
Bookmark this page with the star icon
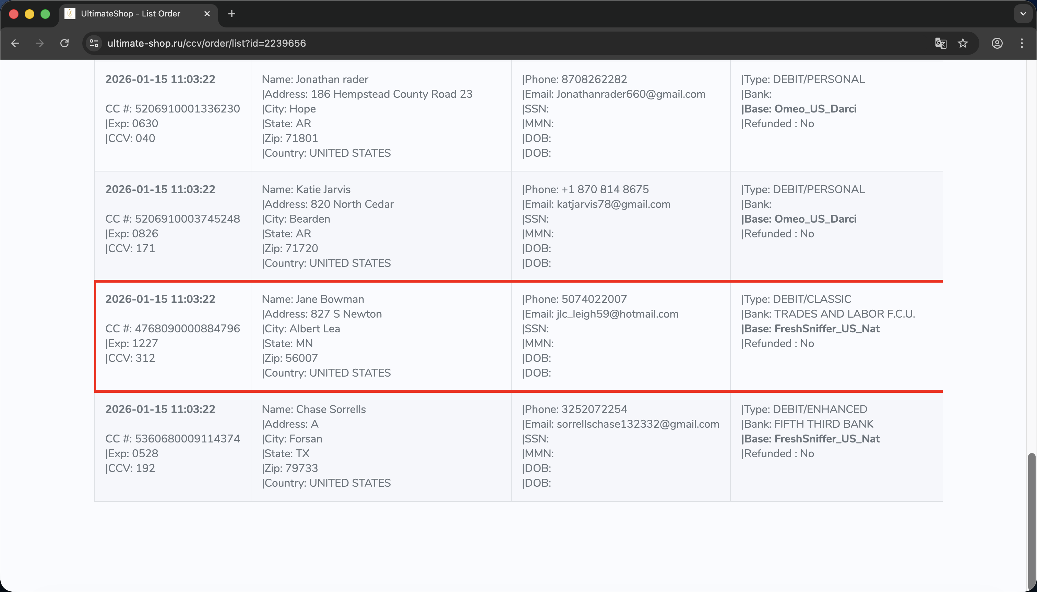[963, 43]
